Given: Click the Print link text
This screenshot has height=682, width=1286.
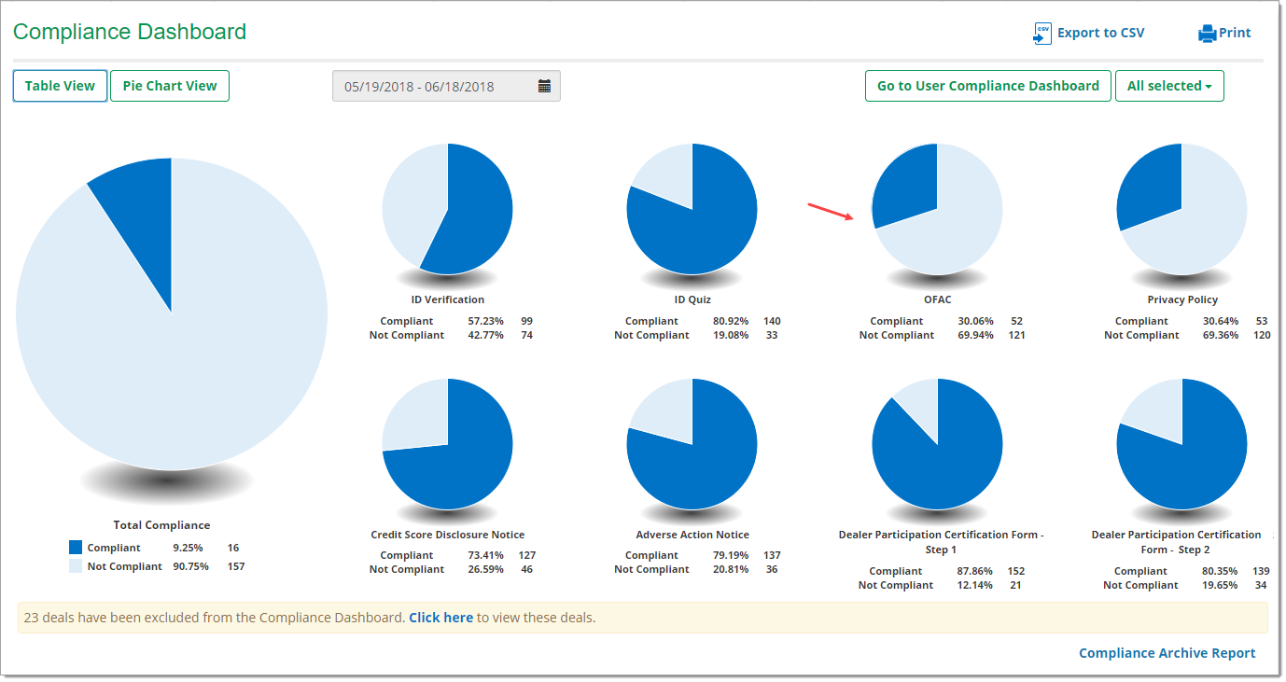Looking at the screenshot, I should coord(1235,33).
